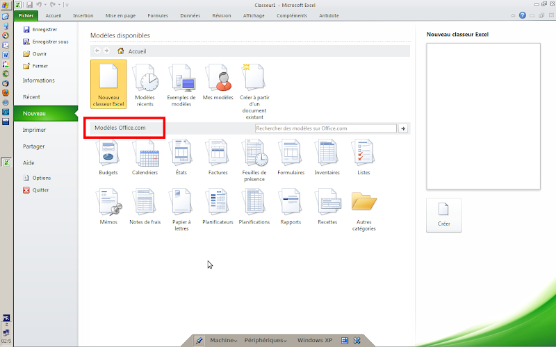Open the Machine menu in the VM toolbar
Screen dimensions: 556x347
223,340
